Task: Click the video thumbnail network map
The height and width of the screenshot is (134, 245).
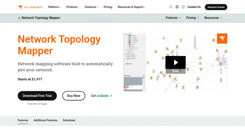Action: pyautogui.click(x=175, y=62)
